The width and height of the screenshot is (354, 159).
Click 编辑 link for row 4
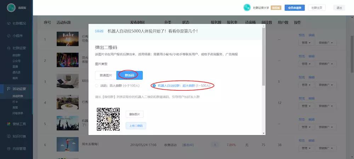(x=312, y=98)
